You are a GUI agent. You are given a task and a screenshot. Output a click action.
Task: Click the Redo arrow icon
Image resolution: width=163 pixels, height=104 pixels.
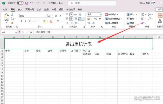tap(38, 3)
